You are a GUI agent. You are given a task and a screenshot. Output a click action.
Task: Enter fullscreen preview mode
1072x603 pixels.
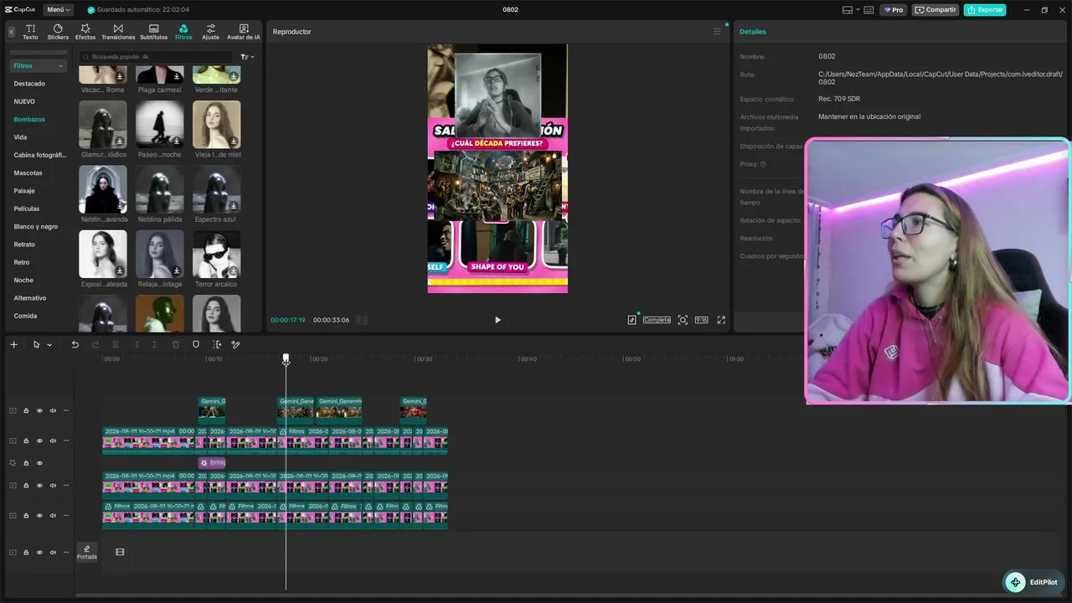point(721,320)
